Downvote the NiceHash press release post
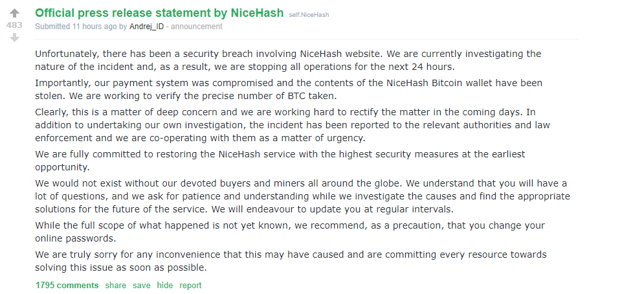Screen dimensions: 622x294 [14, 38]
